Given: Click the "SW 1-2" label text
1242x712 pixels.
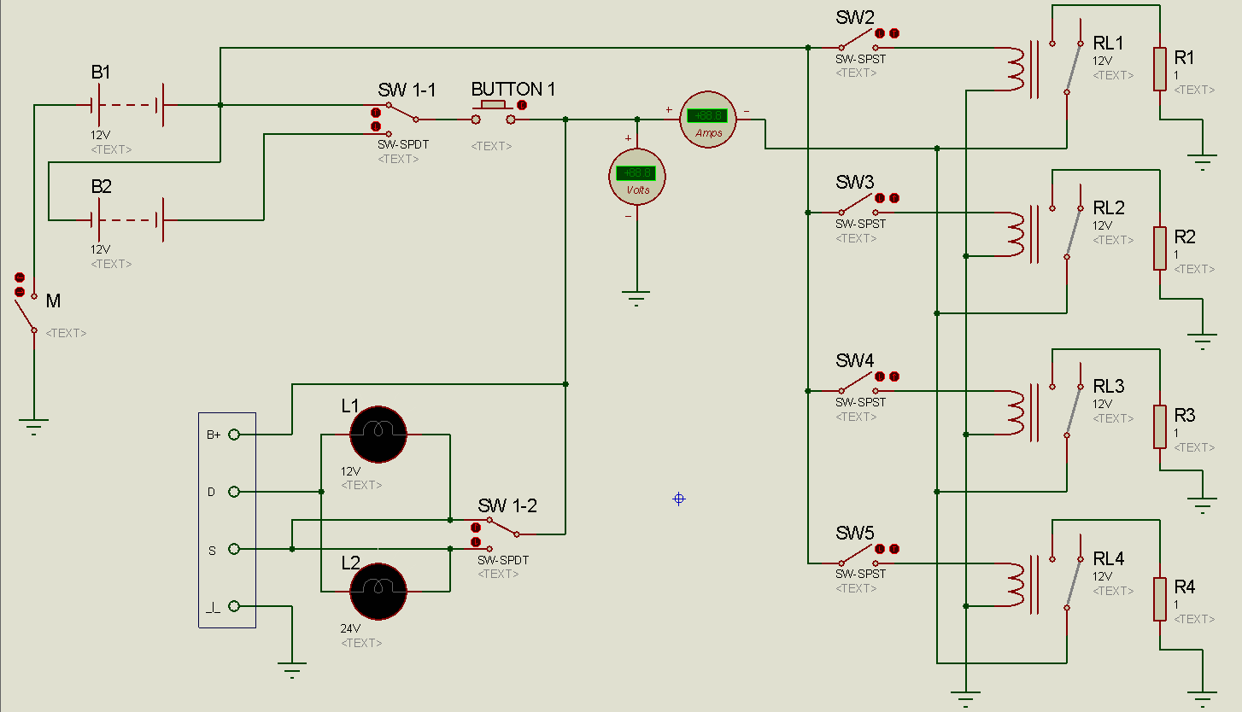Looking at the screenshot, I should point(507,505).
